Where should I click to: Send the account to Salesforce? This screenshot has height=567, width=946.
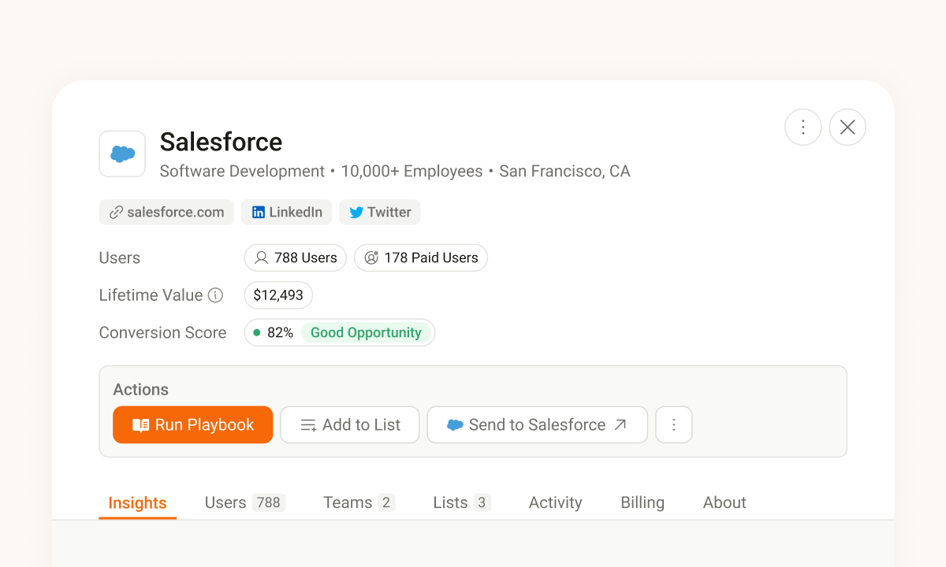[x=537, y=424]
